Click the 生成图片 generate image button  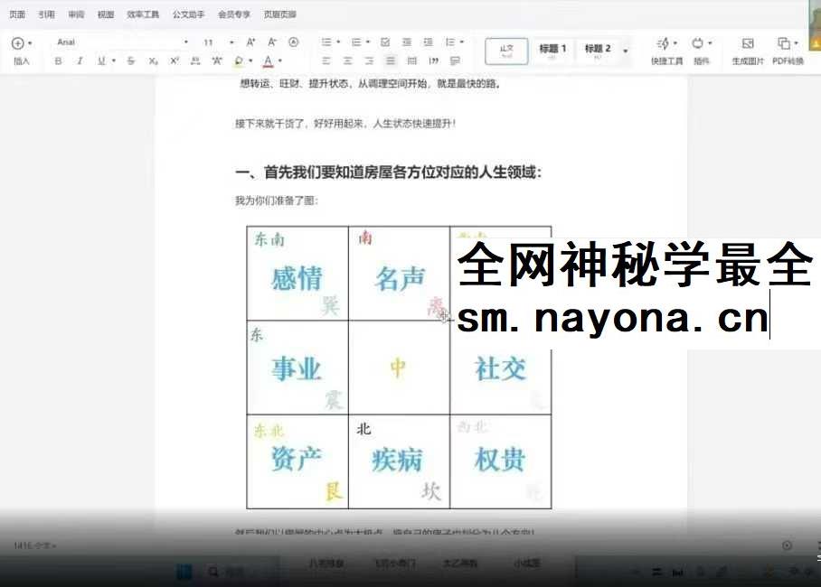(748, 51)
